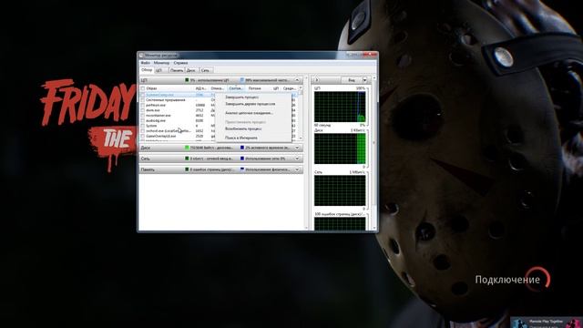Click the green CPU usage legend square
583x328 pixels.
pyautogui.click(x=187, y=80)
